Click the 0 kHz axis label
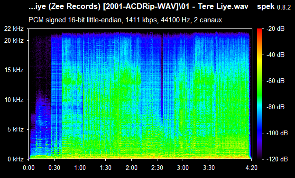The image size is (295, 178). tap(16, 159)
